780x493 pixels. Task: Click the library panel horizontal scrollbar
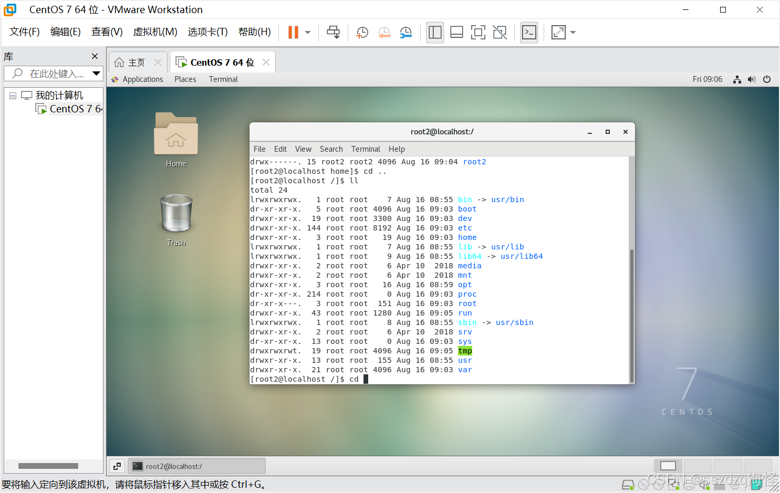48,466
